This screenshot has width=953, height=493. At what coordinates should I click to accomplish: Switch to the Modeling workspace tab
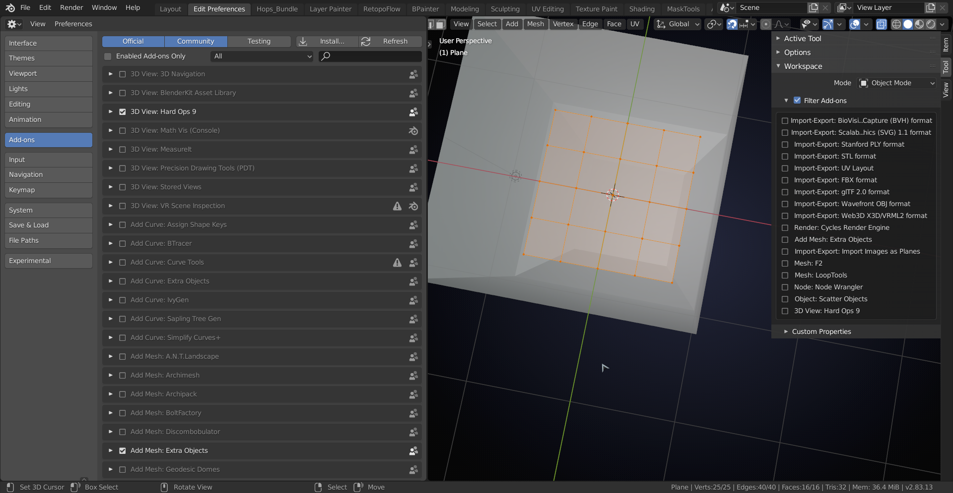click(x=465, y=9)
